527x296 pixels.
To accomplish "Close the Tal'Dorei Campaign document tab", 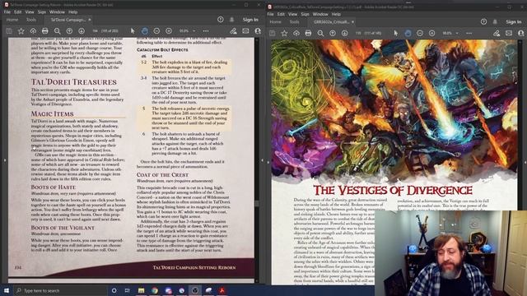I will pyautogui.click(x=90, y=20).
